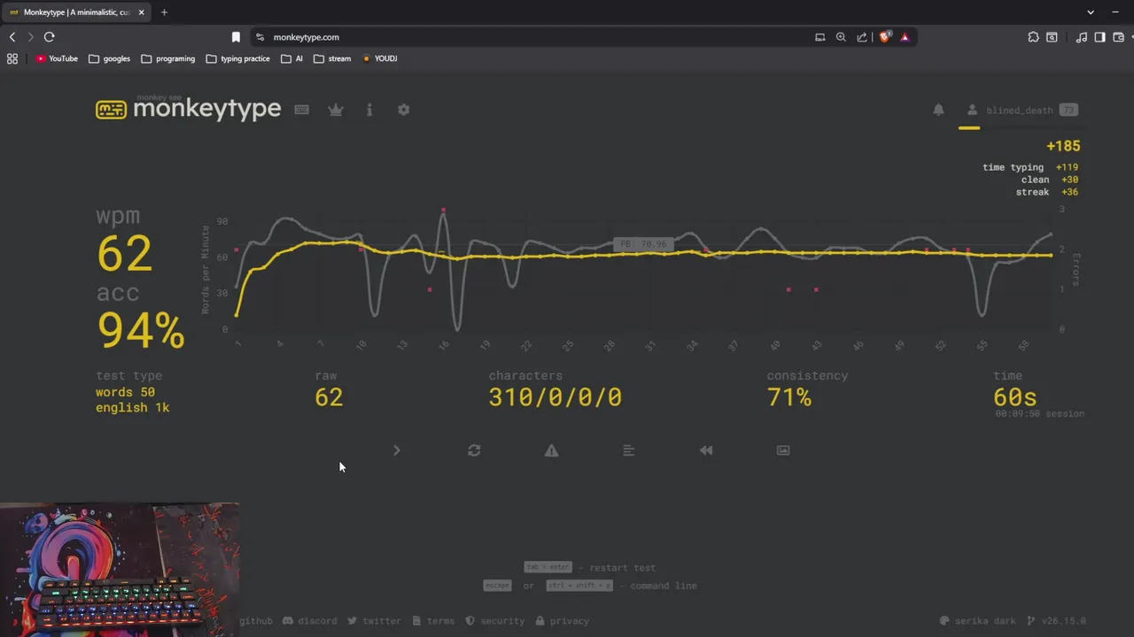Open the about info icon
The height and width of the screenshot is (637, 1134).
tap(369, 110)
